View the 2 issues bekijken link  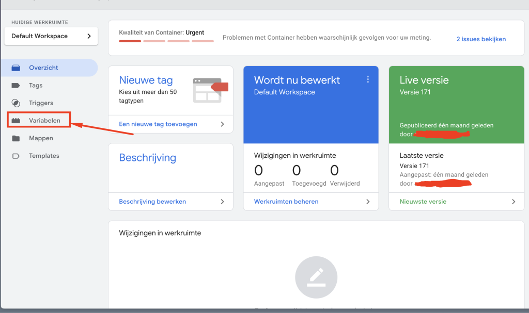pyautogui.click(x=481, y=39)
